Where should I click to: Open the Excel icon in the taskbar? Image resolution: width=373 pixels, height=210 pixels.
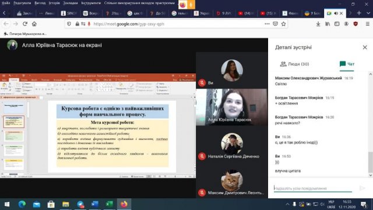click(110, 204)
